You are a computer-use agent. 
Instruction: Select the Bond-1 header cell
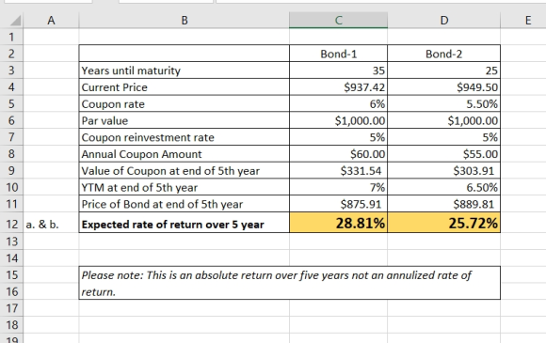tap(338, 54)
